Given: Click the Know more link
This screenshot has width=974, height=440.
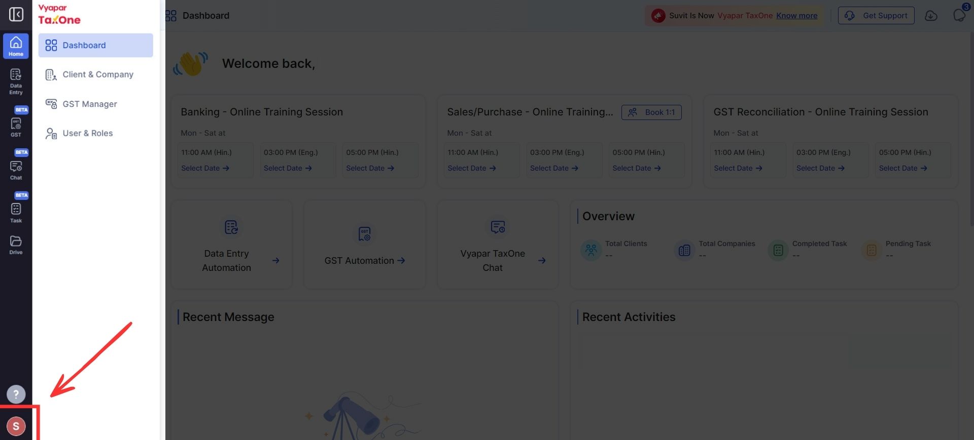Looking at the screenshot, I should tap(796, 16).
